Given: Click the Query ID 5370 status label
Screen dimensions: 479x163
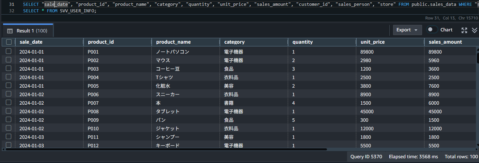Looking at the screenshot, I should pyautogui.click(x=366, y=157).
